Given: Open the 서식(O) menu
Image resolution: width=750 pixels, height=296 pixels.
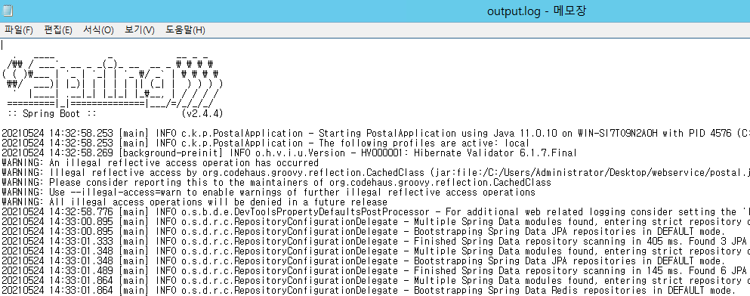Looking at the screenshot, I should coord(98,29).
